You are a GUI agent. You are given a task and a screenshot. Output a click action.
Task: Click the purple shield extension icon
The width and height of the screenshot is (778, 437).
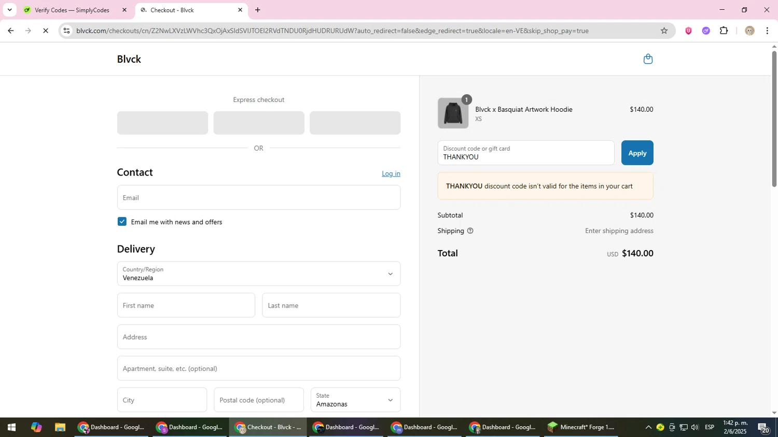pos(688,31)
